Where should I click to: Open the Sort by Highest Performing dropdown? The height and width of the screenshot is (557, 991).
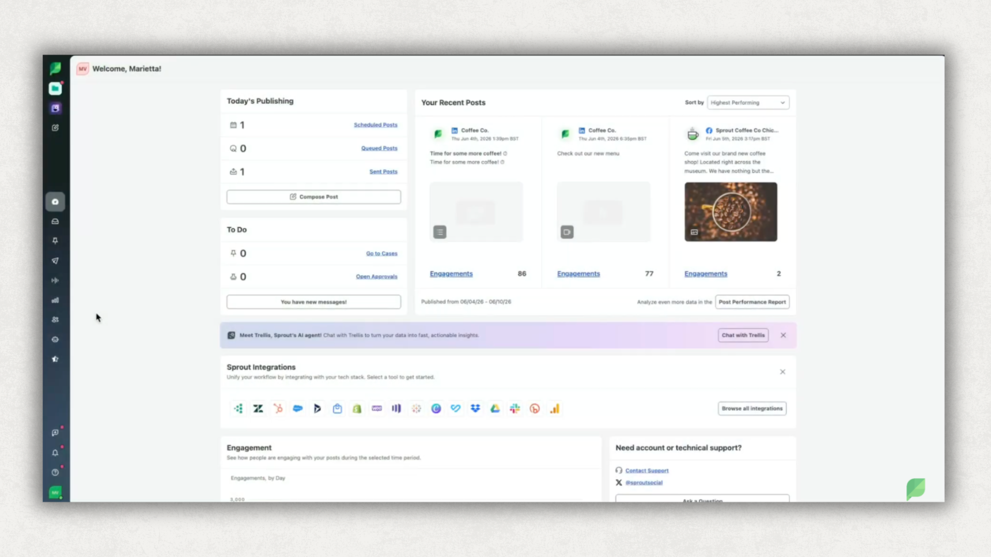[748, 103]
